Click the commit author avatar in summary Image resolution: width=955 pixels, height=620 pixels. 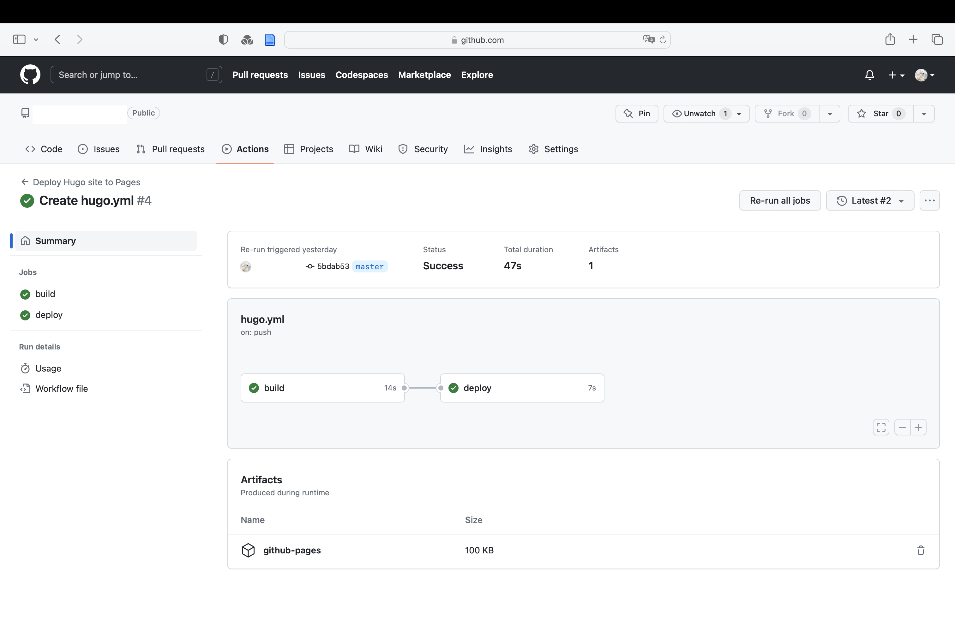[x=246, y=266]
